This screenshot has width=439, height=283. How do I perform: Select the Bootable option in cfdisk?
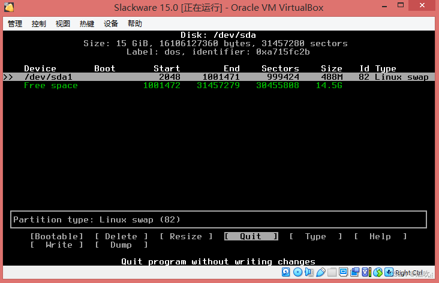(57, 237)
